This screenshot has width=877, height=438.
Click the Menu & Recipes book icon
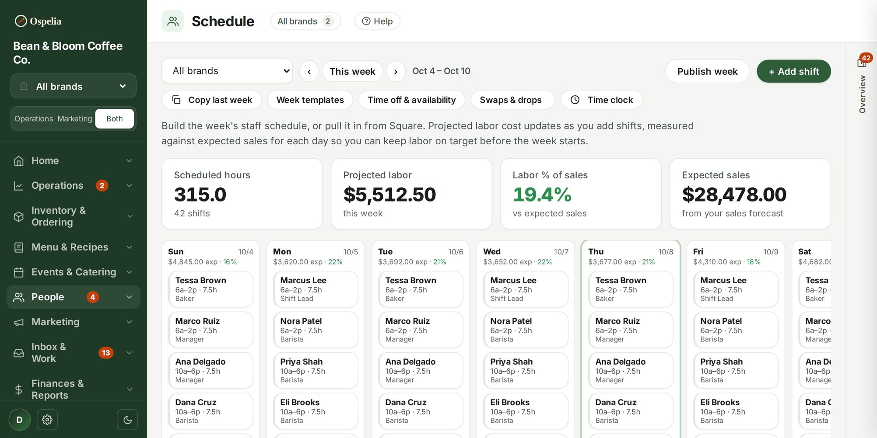[x=19, y=247]
